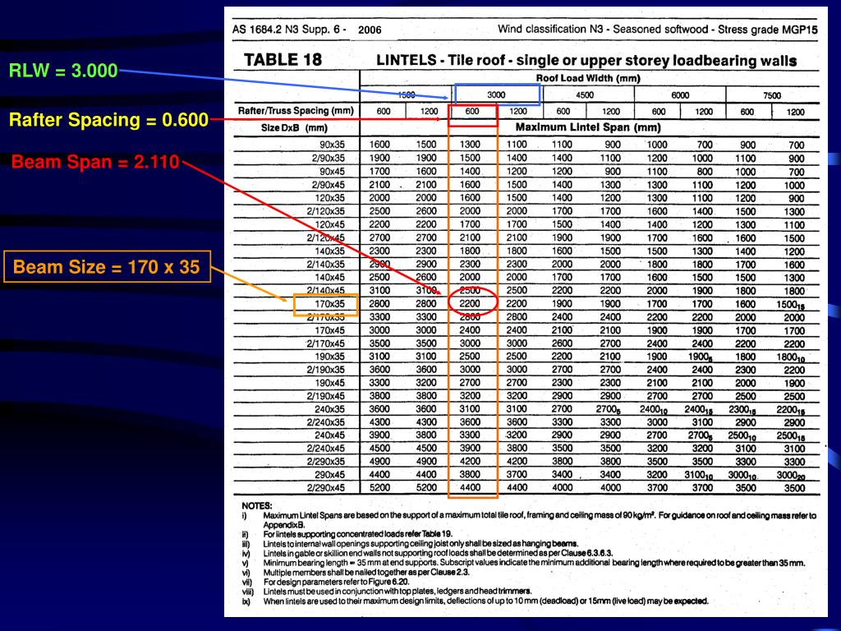Click the "LINTELS - Tile roof" table title
Viewport: 841px width, 631px height.
tap(586, 60)
